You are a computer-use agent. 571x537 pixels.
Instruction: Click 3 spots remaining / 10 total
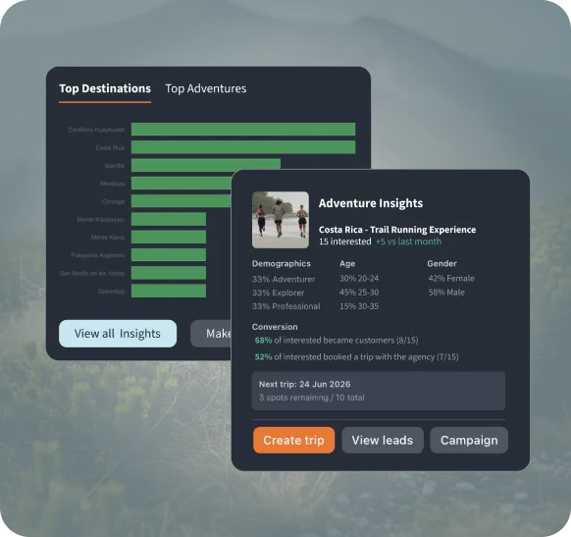pyautogui.click(x=312, y=398)
